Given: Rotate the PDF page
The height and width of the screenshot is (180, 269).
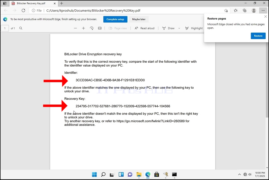Looking at the screenshot, I should pos(92,28).
